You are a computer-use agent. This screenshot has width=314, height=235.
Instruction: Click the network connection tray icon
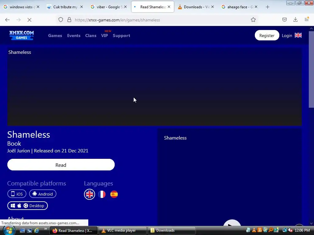284,230
